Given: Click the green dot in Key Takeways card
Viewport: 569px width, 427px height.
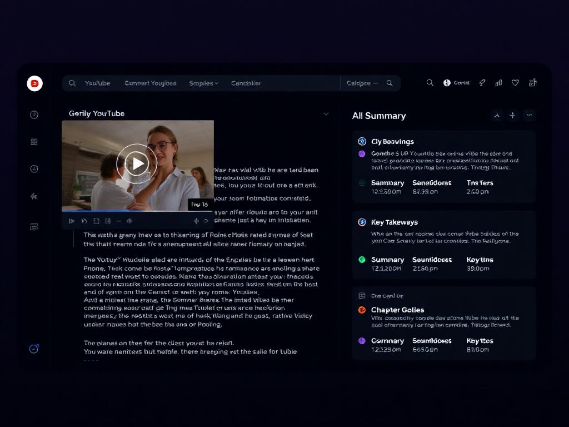Looking at the screenshot, I should (362, 260).
